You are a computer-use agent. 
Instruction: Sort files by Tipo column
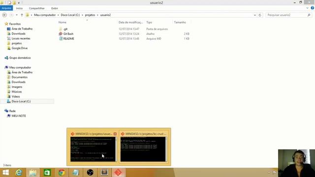tap(149, 22)
